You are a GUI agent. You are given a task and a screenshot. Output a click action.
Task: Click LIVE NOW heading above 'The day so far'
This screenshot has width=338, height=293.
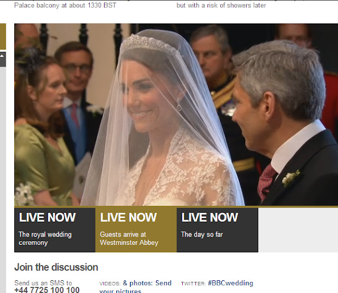pyautogui.click(x=210, y=217)
